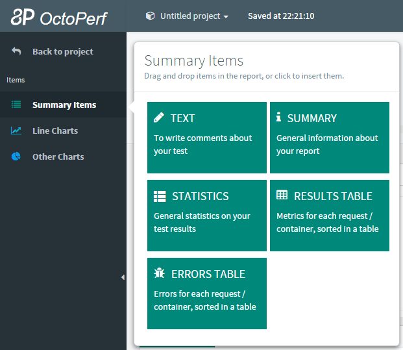
Task: Collapse the sidebar with the arrow handle
Action: 123,277
